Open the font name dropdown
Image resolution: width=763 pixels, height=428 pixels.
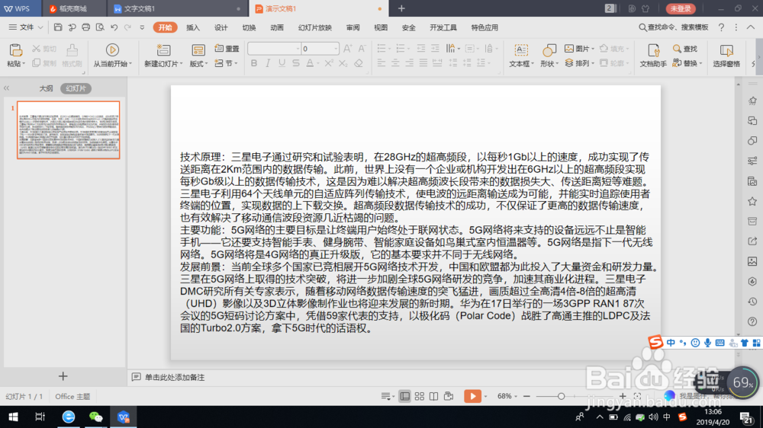[x=298, y=49]
